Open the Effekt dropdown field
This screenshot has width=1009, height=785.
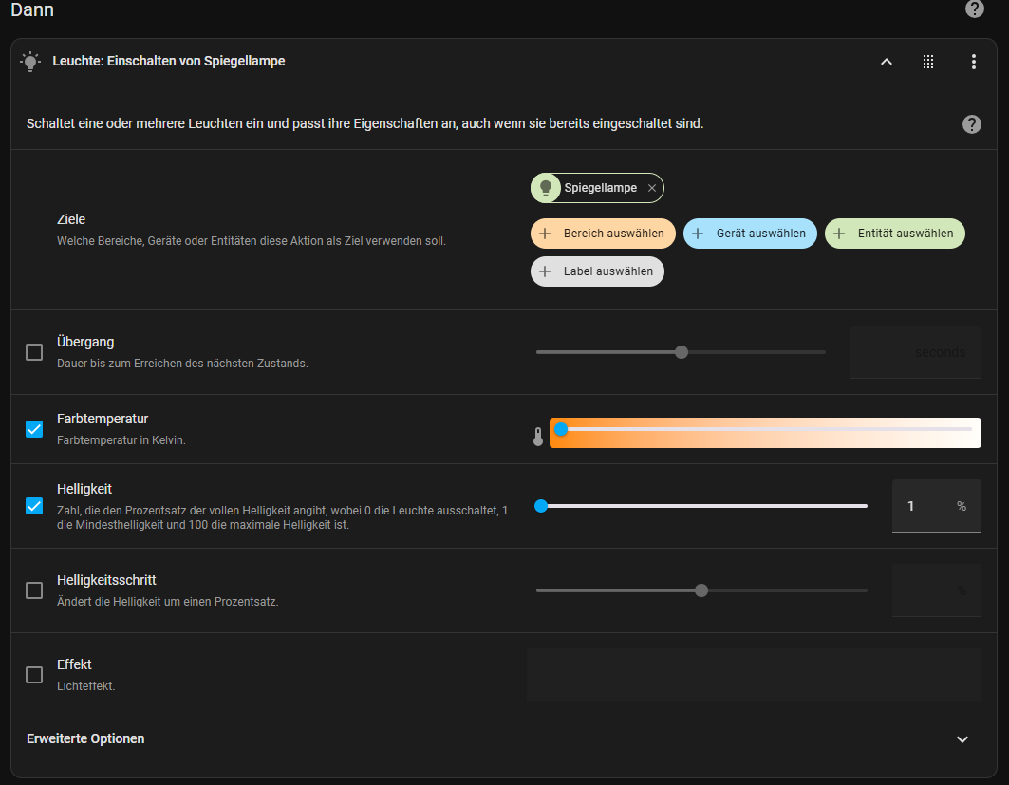(754, 675)
